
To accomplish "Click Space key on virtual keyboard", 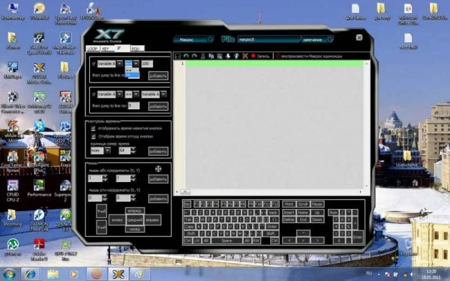I will [x=227, y=241].
